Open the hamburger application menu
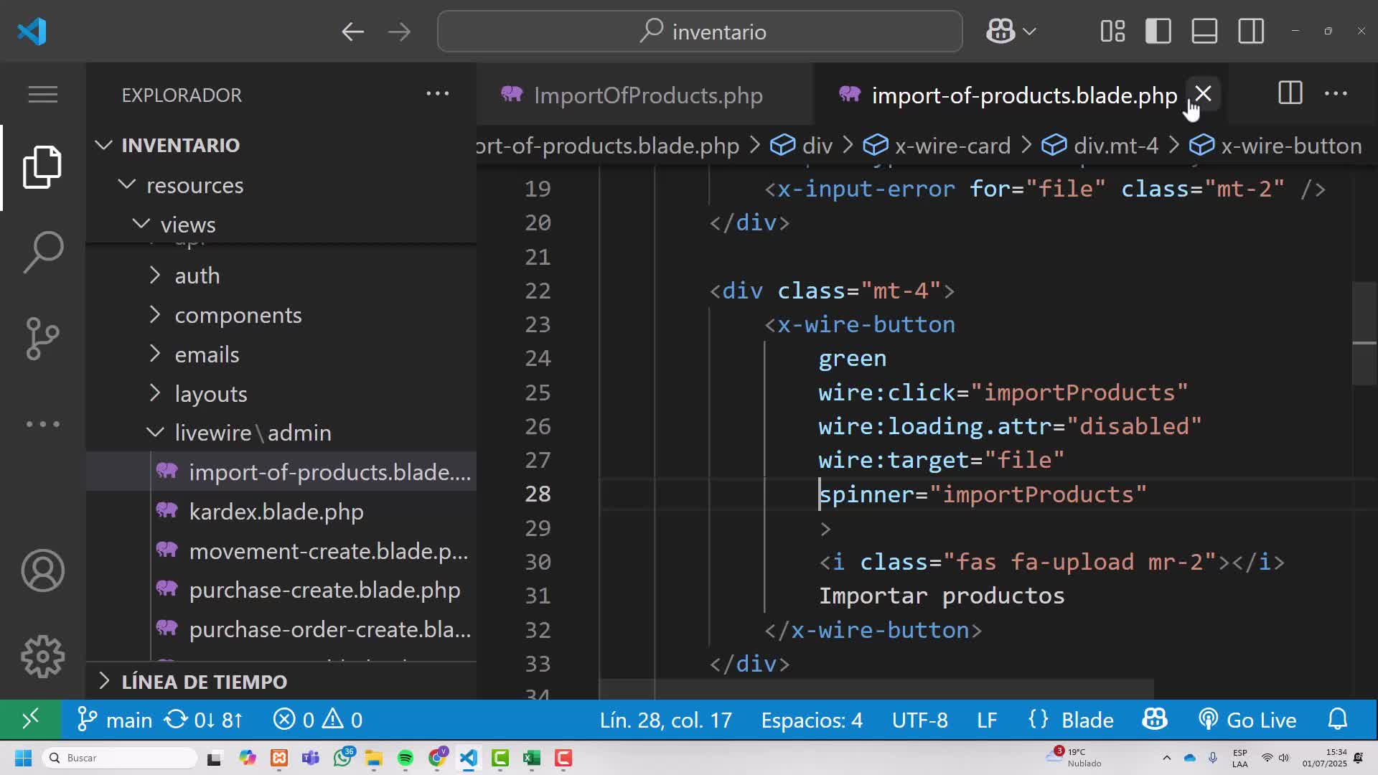This screenshot has height=775, width=1378. click(x=42, y=94)
